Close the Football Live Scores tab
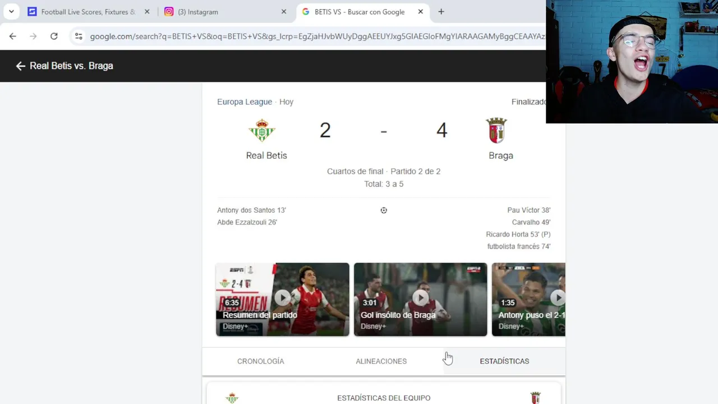This screenshot has height=404, width=718. [147, 12]
